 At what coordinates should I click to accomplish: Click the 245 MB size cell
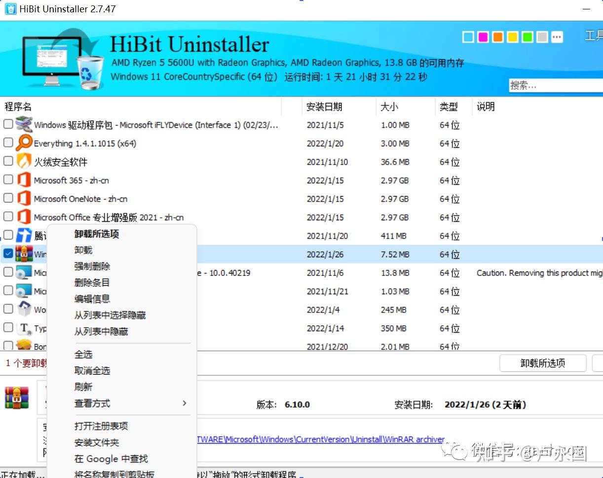394,310
